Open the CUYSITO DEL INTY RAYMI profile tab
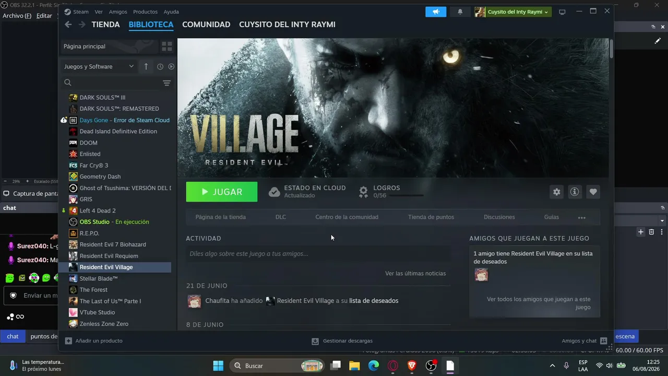668x376 pixels. click(x=287, y=25)
